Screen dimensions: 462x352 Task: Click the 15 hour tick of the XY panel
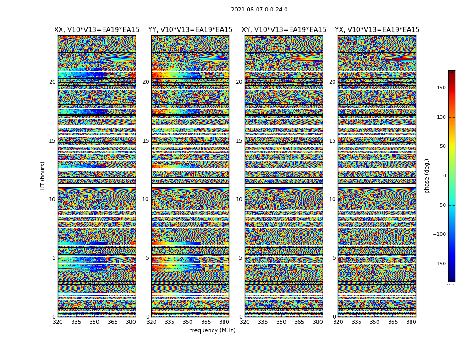[239, 140]
